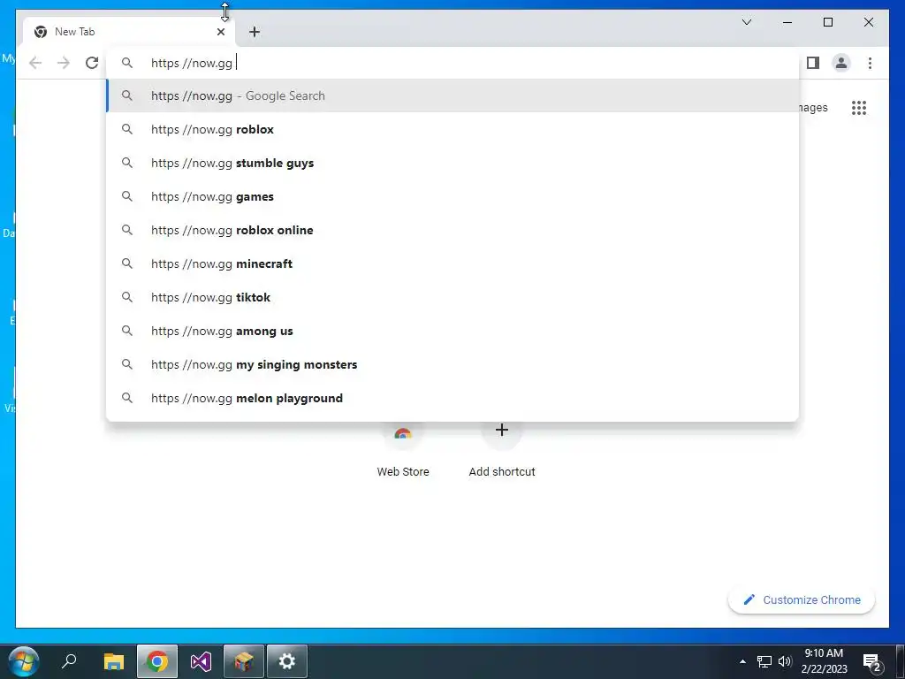Open network status tray icon
Viewport: 905px width, 679px height.
click(764, 661)
